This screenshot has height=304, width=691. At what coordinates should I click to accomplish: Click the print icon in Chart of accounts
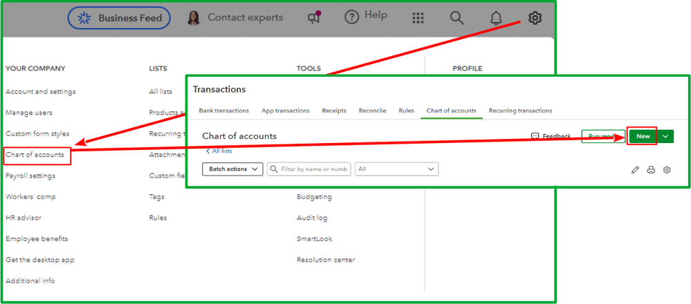pyautogui.click(x=651, y=170)
